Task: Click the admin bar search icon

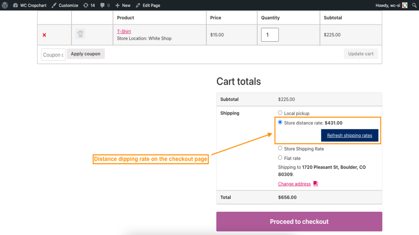Action: pos(414,5)
